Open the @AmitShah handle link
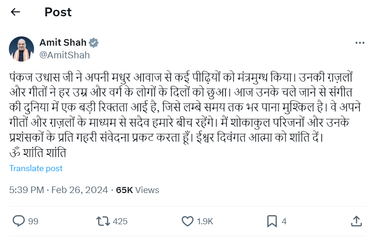The image size is (376, 242). [65, 55]
